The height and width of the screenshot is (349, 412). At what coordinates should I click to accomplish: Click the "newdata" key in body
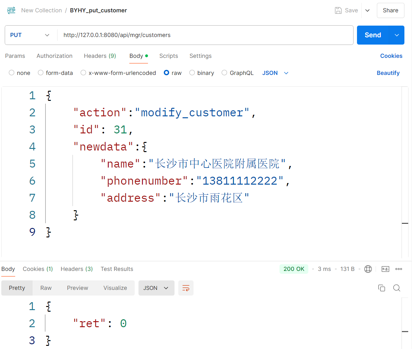103,147
